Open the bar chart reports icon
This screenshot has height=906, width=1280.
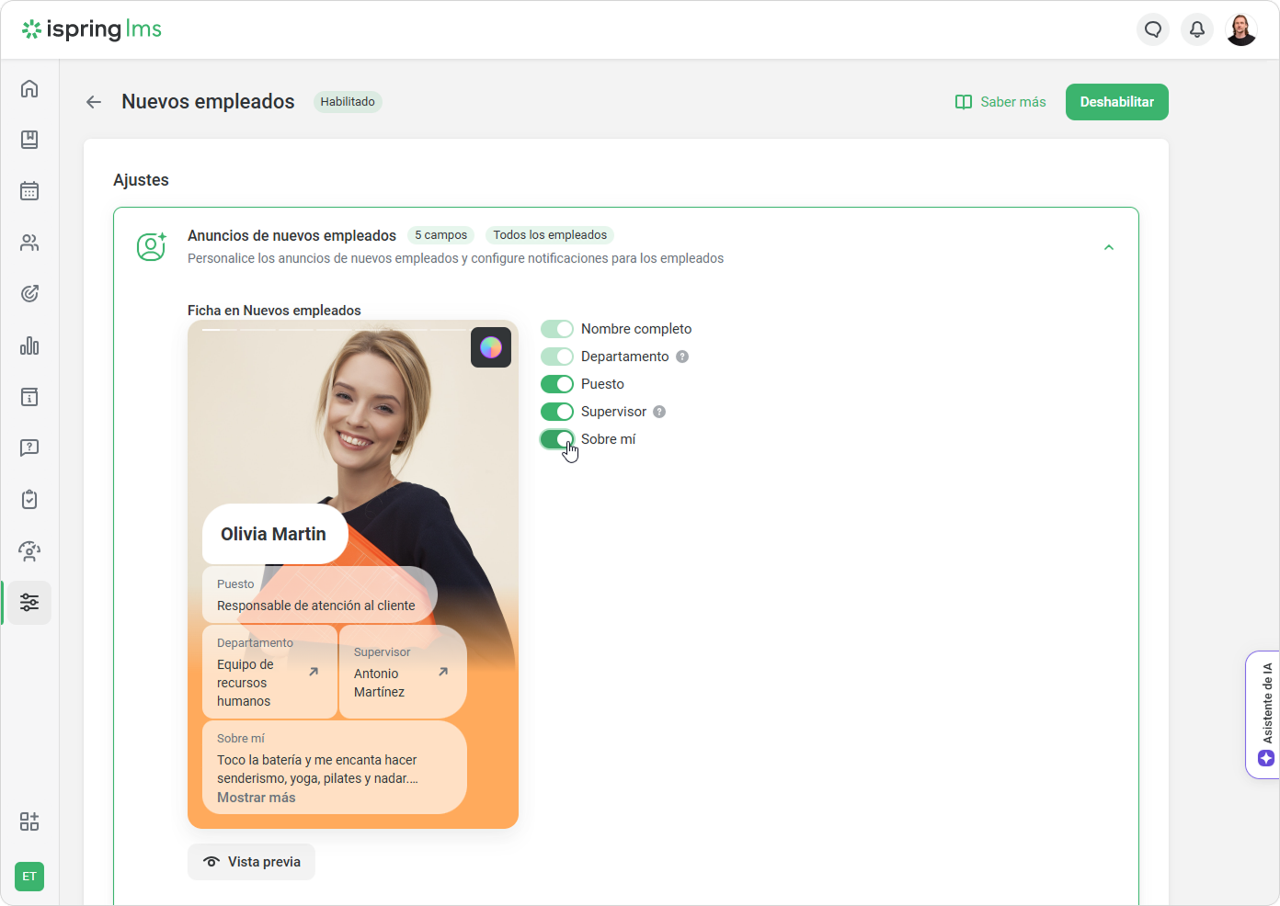(x=29, y=345)
